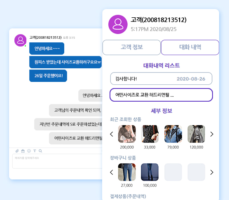Viewport: 229px width, 200px height.
Task: Select the 120,000 gray coat thumbnail
Action: pyautogui.click(x=196, y=134)
